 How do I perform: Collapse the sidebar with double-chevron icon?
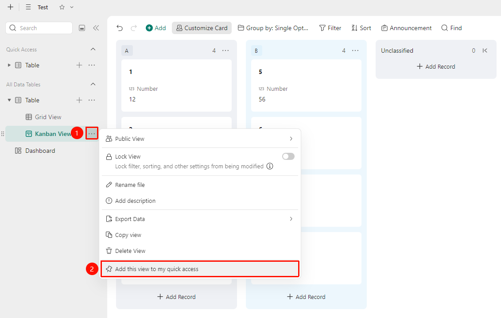pyautogui.click(x=96, y=28)
